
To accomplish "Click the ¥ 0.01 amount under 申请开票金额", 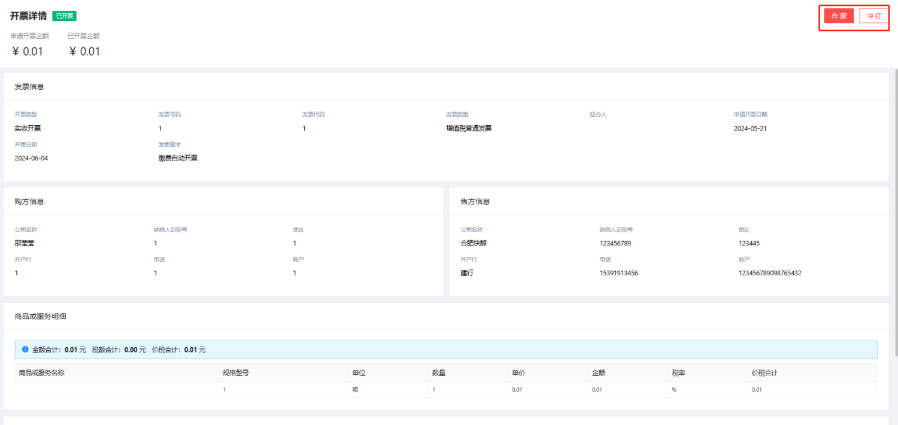I will [28, 51].
